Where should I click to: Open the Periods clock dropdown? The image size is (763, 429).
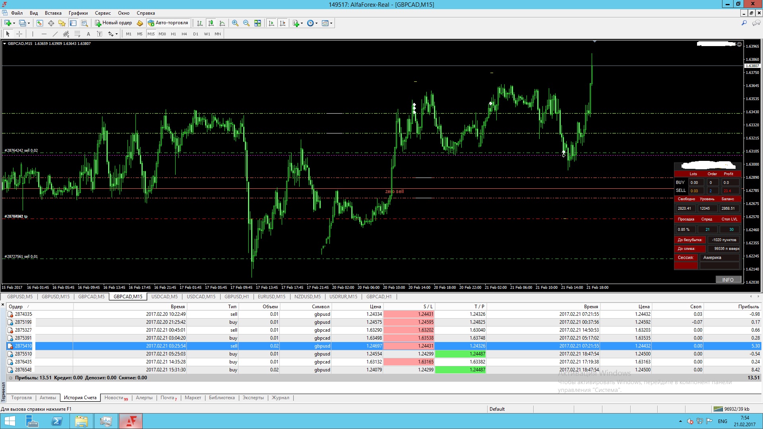tap(312, 23)
